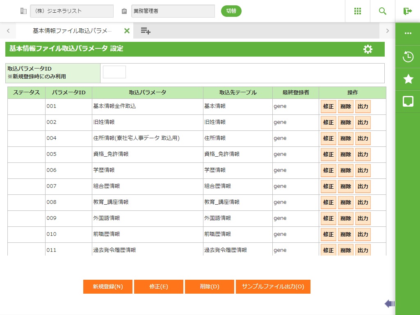The height and width of the screenshot is (315, 420).
Task: Open the inbox tray icon in sidebar
Action: [x=408, y=101]
